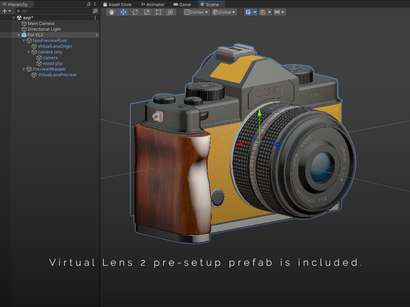Collapse the NonPreviewRoot tree node
Image resolution: width=410 pixels, height=307 pixels.
click(x=24, y=41)
